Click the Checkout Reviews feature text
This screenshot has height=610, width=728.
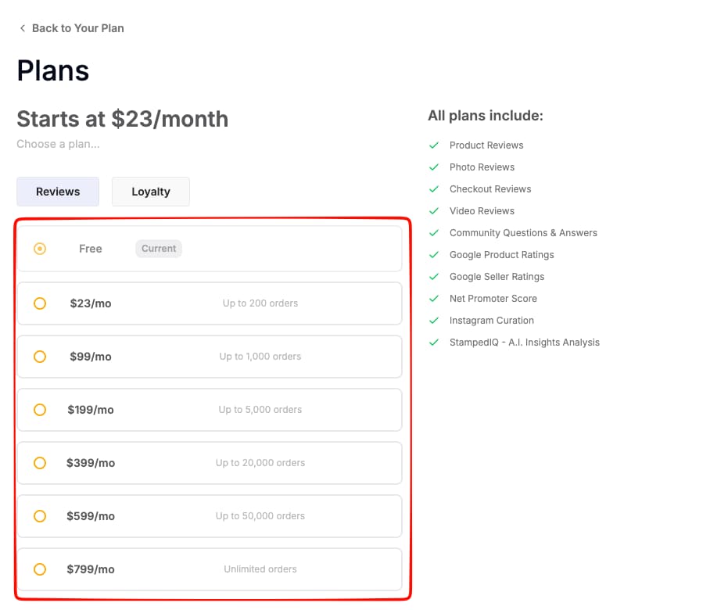coord(490,189)
